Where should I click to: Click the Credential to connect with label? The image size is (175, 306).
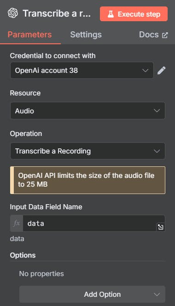tap(53, 56)
